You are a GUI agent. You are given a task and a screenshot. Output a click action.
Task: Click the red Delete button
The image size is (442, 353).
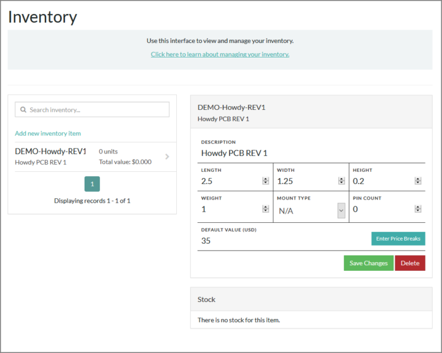410,263
